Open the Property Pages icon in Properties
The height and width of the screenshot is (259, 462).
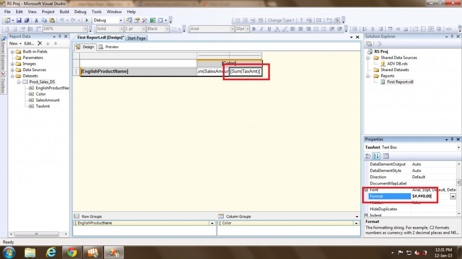(386, 156)
